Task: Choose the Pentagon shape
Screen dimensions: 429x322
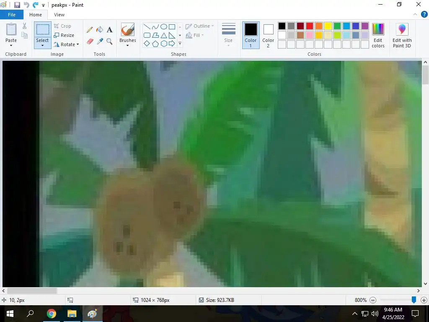Action: tap(155, 44)
